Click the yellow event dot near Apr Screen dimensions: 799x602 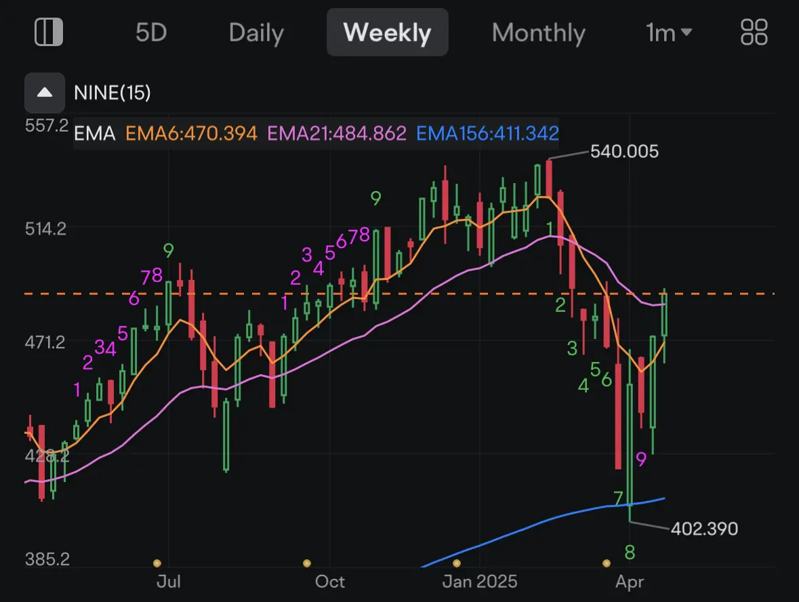[x=607, y=563]
